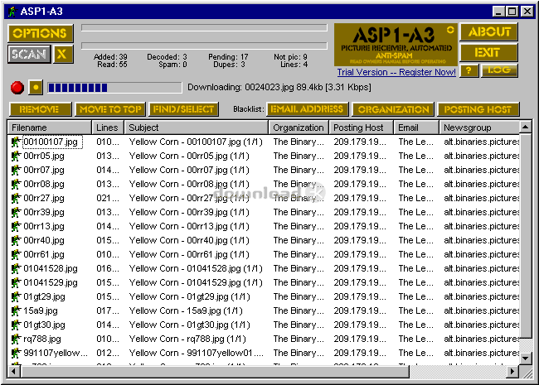Image resolution: width=539 pixels, height=385 pixels.
Task: Click the vertical scrollbar thumb
Action: pos(526,236)
